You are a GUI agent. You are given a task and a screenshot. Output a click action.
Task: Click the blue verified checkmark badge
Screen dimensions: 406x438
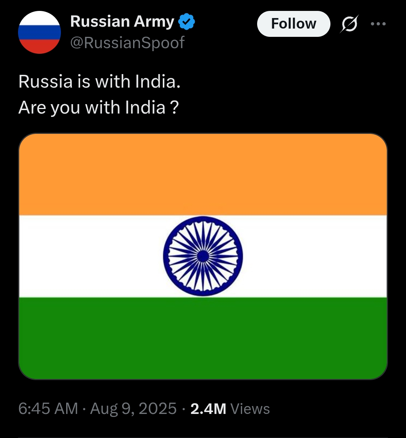point(186,22)
